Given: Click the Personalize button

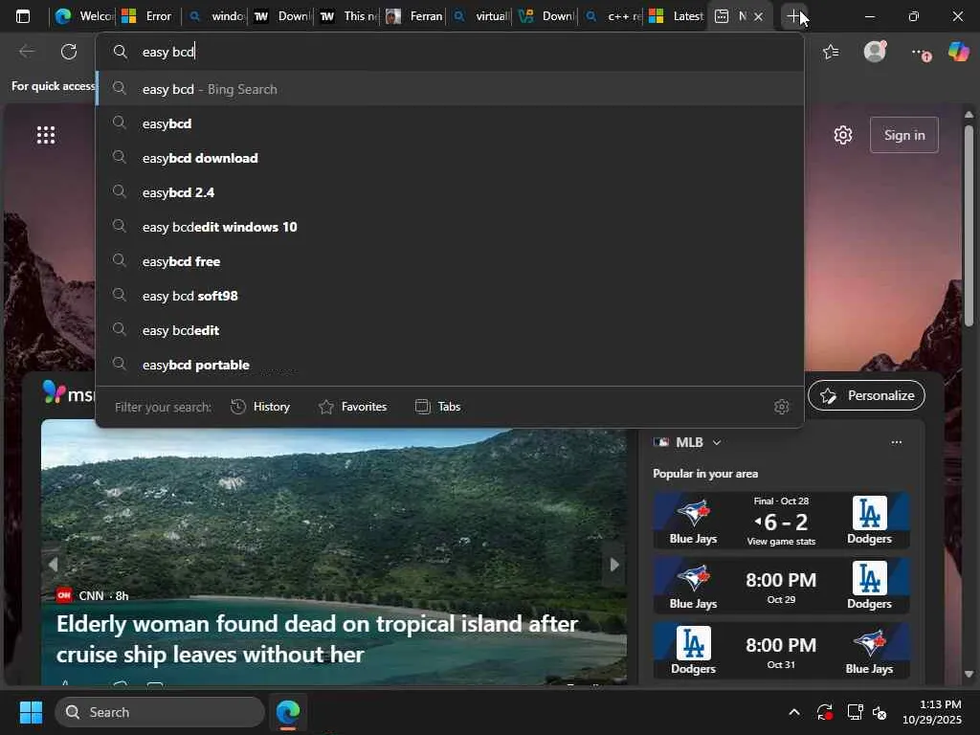Looking at the screenshot, I should pyautogui.click(x=866, y=395).
